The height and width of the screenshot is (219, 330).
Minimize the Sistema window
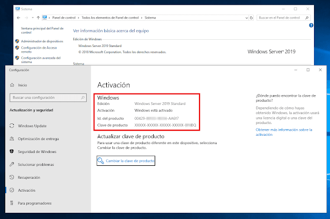(x=283, y=9)
